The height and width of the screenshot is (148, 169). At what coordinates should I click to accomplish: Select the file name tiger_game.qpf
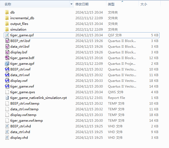tap(22, 63)
